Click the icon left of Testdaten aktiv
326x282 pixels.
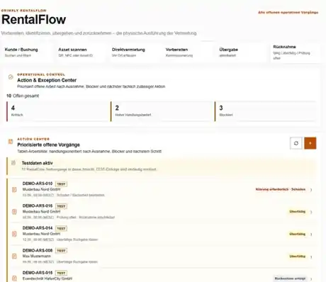tap(13, 163)
